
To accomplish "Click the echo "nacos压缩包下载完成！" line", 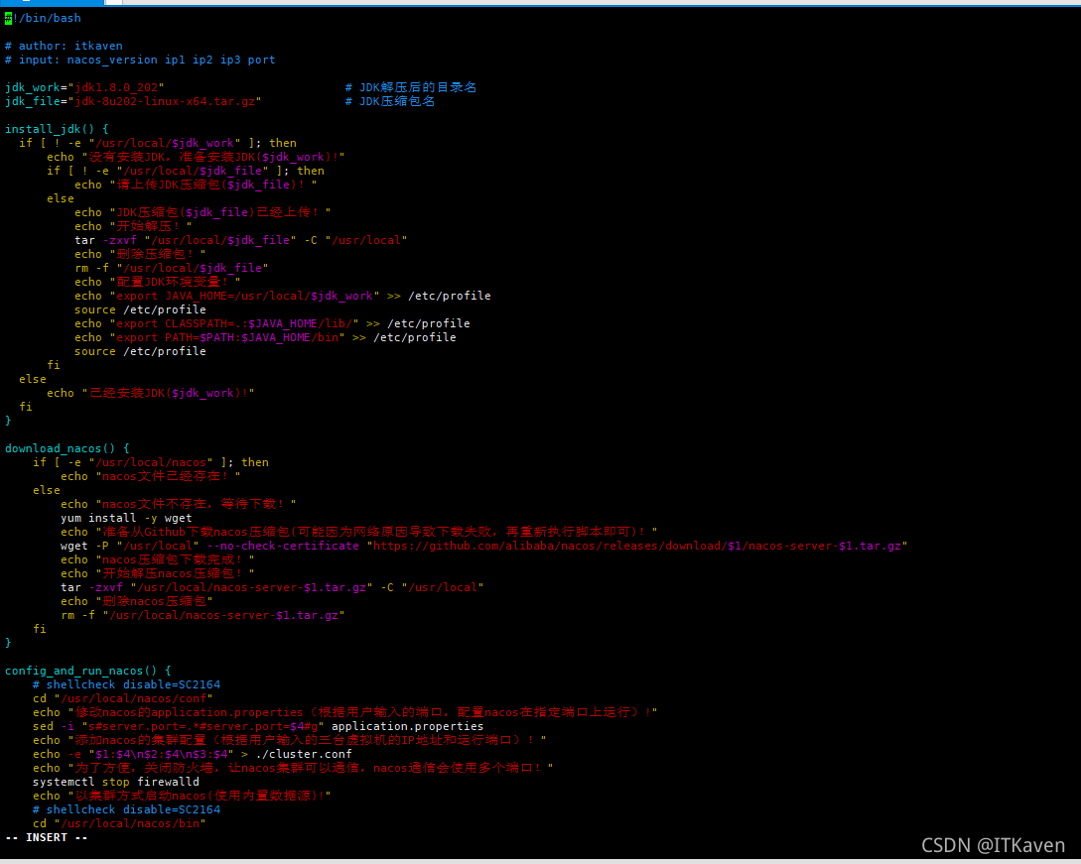I will (x=157, y=559).
